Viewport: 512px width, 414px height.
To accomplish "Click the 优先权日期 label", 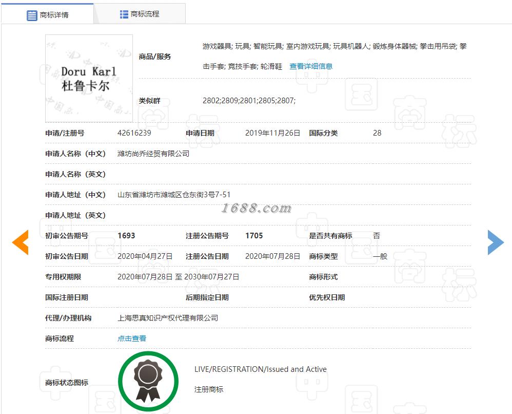I will click(327, 297).
